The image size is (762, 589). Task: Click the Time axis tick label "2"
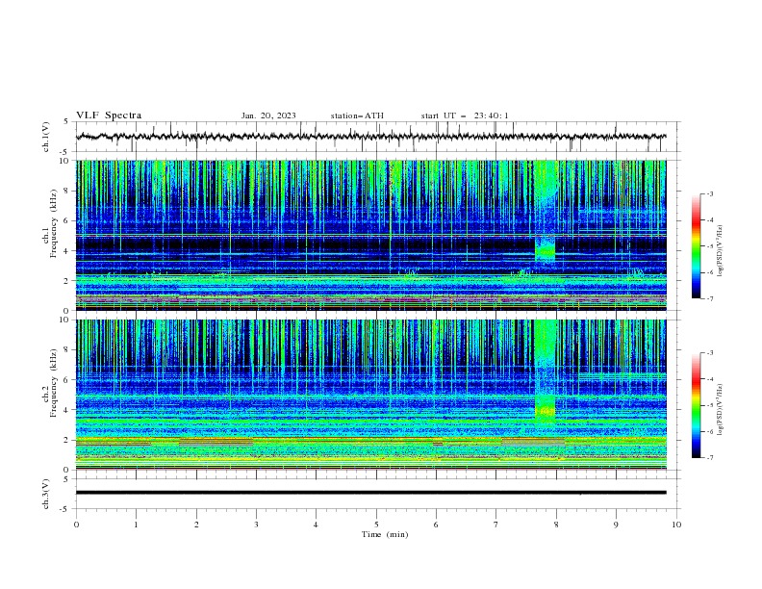coord(196,525)
